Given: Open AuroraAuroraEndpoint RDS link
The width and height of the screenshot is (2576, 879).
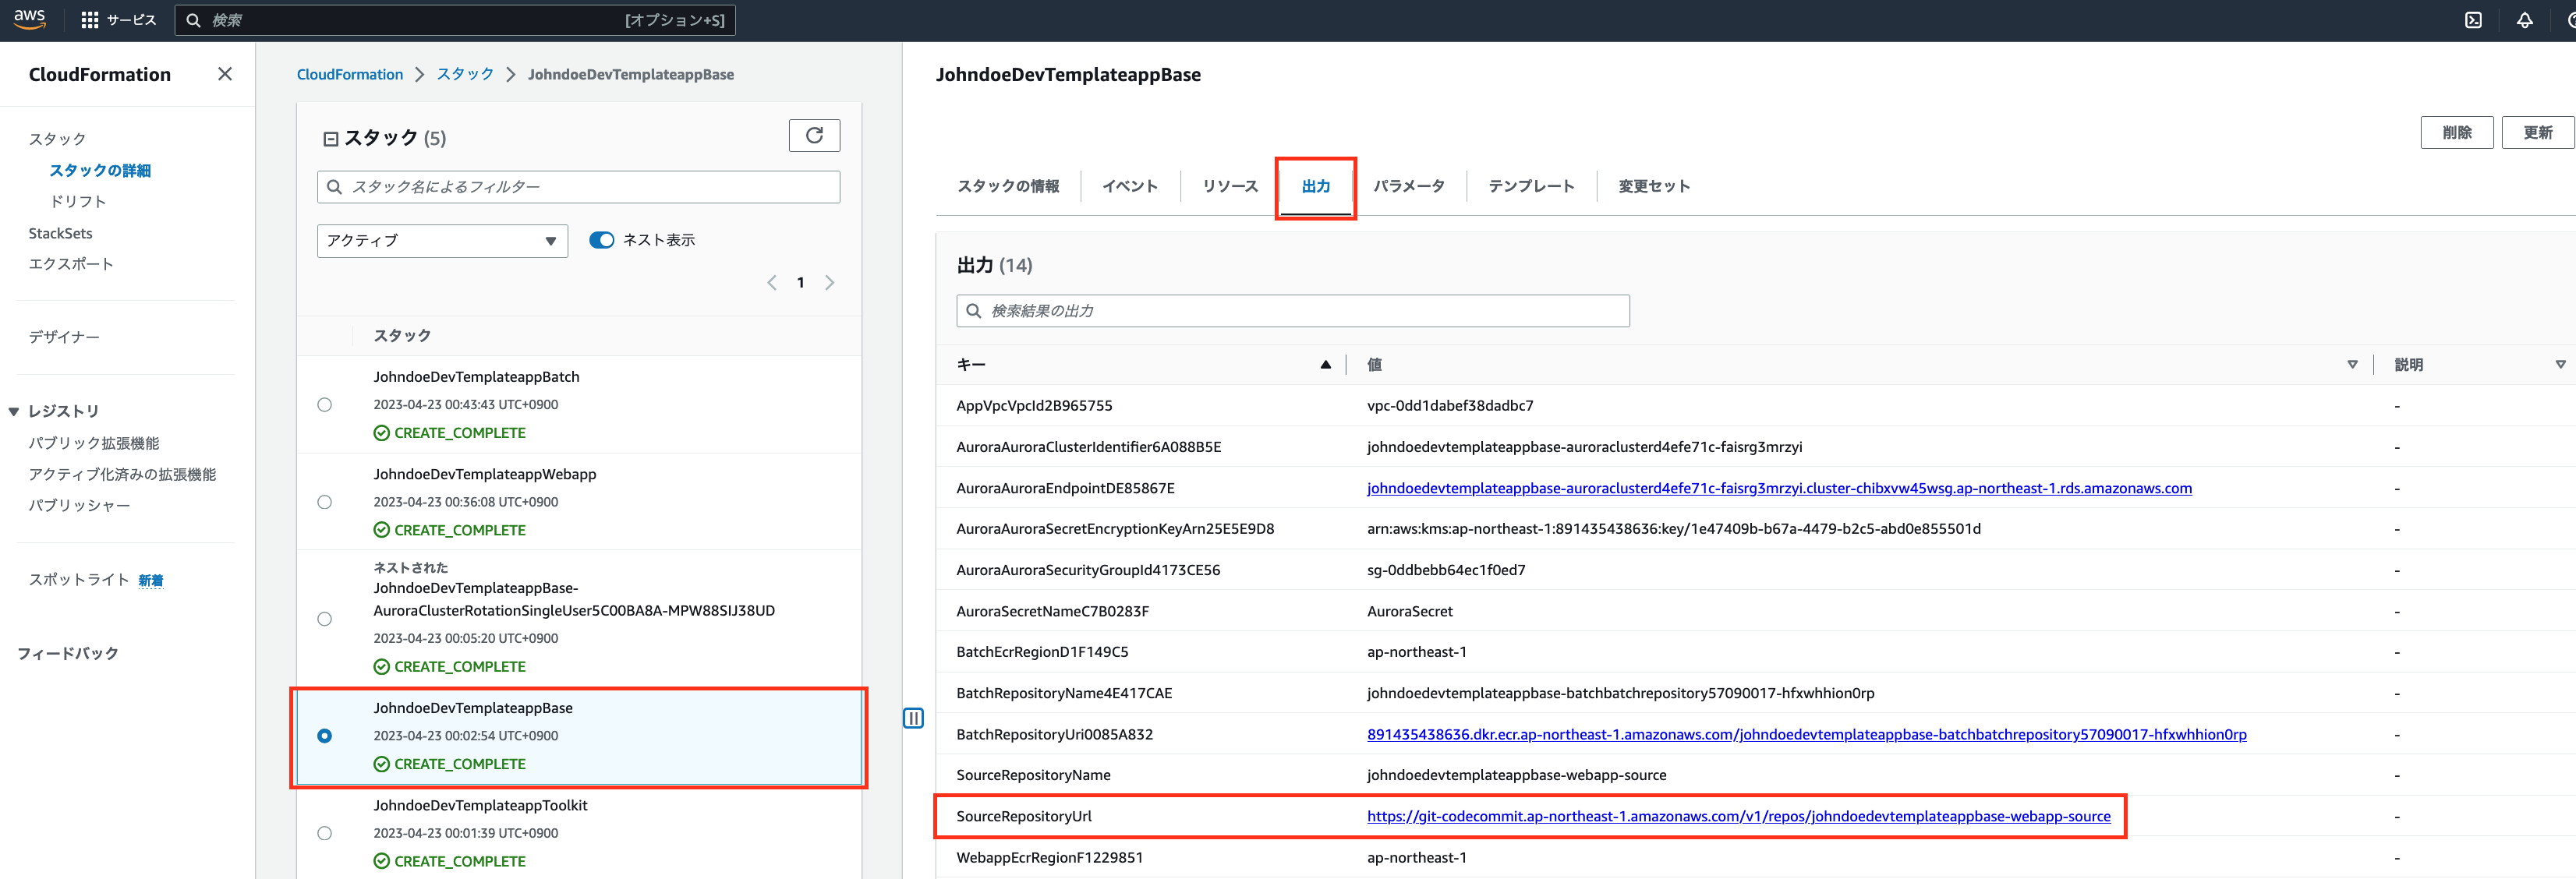Looking at the screenshot, I should coord(1779,489).
